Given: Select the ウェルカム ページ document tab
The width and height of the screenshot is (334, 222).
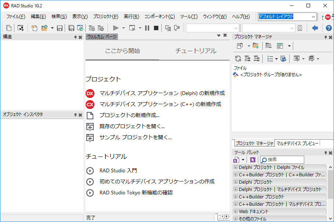Looking at the screenshot, I should [x=102, y=37].
